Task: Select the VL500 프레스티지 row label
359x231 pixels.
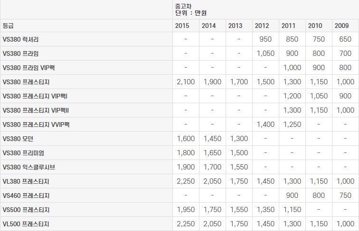Action: point(26,224)
